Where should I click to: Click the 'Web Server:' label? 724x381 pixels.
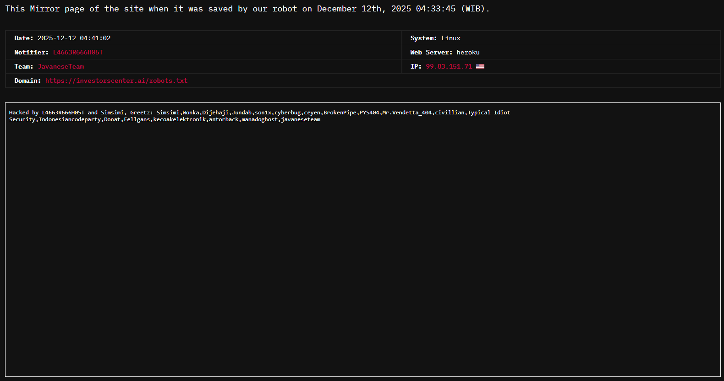tap(431, 53)
